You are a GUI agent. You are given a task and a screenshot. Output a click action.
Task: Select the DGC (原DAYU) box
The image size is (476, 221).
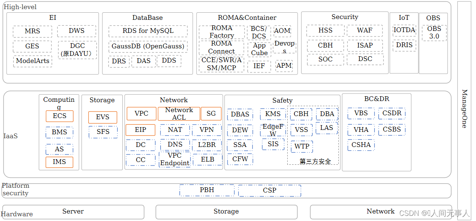(78, 50)
